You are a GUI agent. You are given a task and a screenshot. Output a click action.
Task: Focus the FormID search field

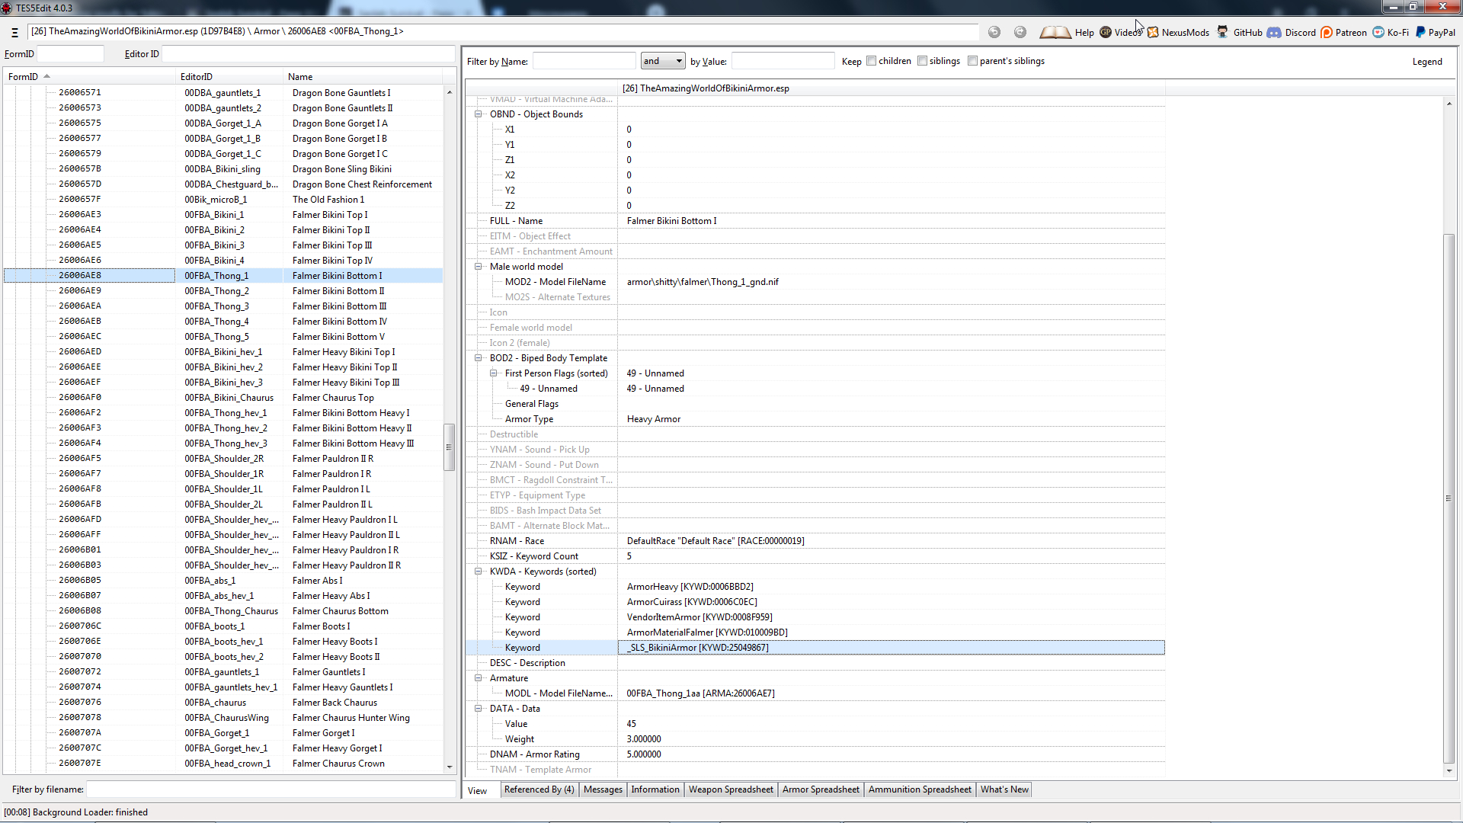70,54
